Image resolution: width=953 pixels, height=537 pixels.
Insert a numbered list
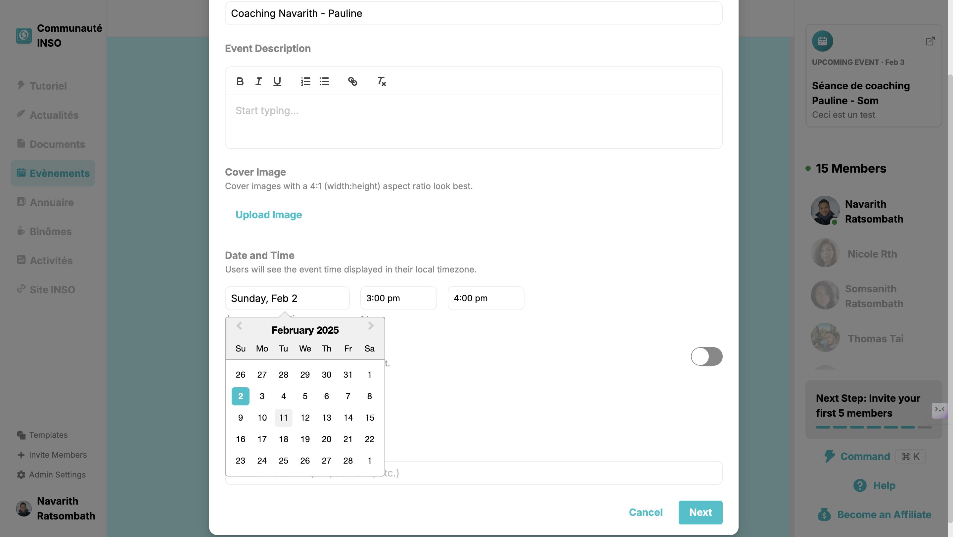[305, 81]
